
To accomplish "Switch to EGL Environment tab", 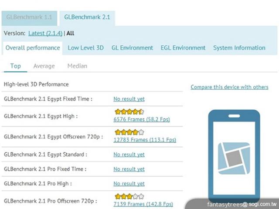I will pos(183,48).
